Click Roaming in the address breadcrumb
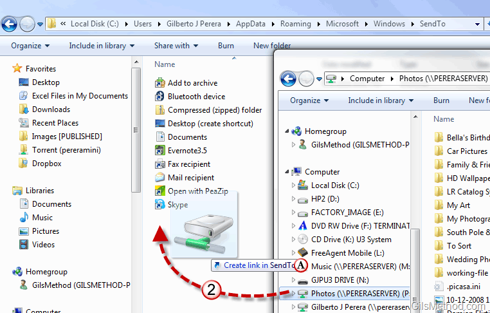 pyautogui.click(x=296, y=24)
